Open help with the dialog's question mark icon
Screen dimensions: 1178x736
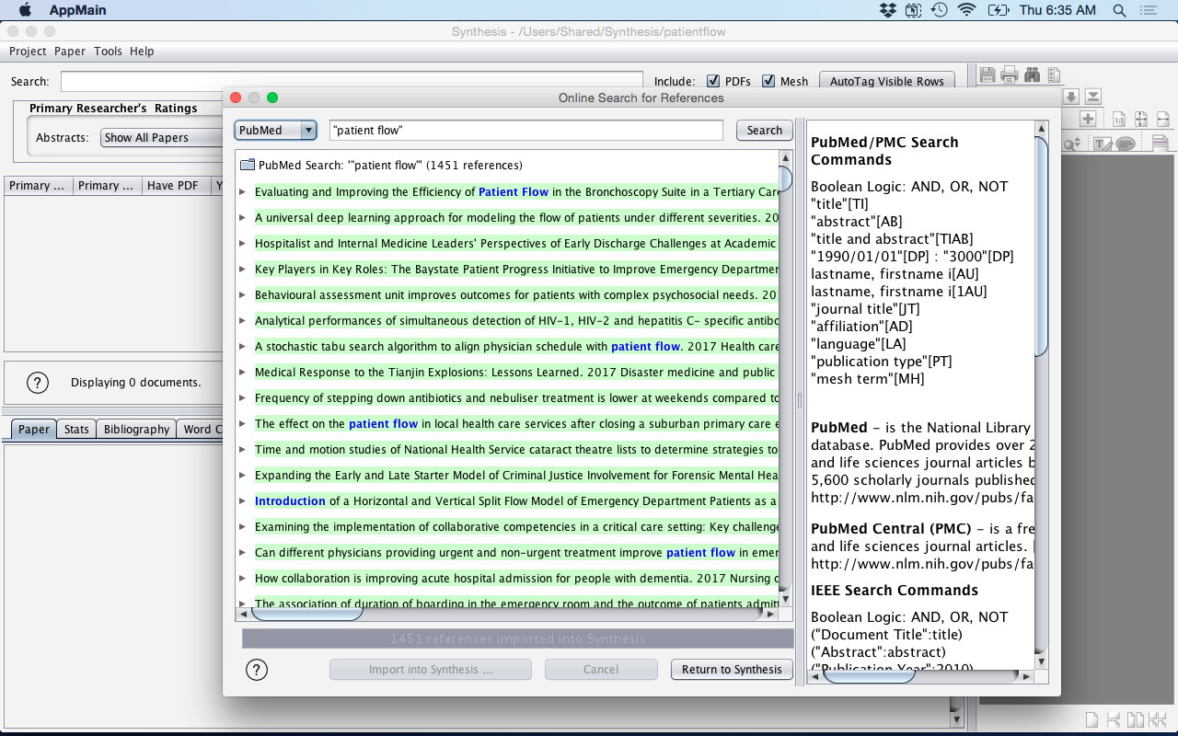pos(257,670)
